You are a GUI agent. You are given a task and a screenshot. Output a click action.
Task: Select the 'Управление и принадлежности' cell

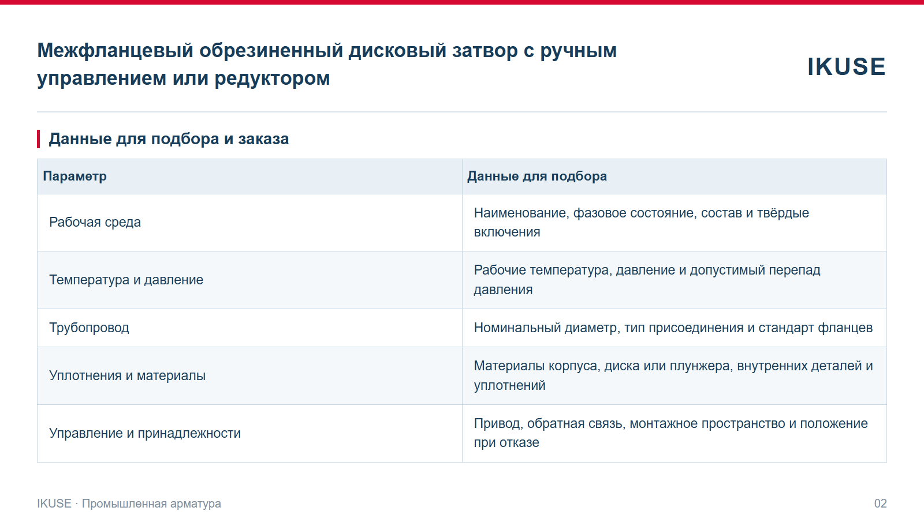click(x=249, y=434)
